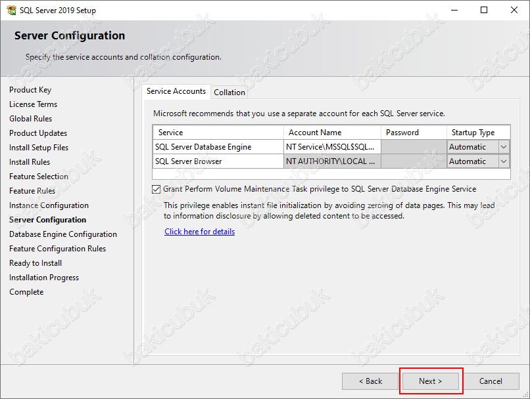The image size is (530, 399).
Task: Select the Service Accounts tab
Action: 176,91
